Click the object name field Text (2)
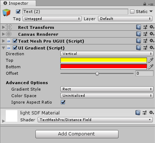Viewport: 155px width, 143px height. pyautogui.click(x=75, y=12)
